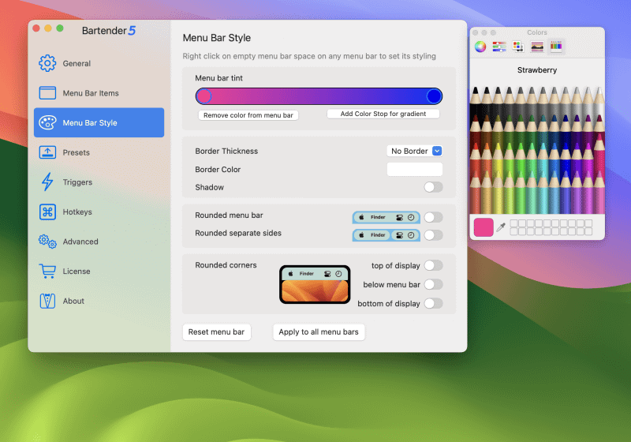The image size is (631, 442).
Task: Select the color palettes mode in Colors
Action: (518, 47)
